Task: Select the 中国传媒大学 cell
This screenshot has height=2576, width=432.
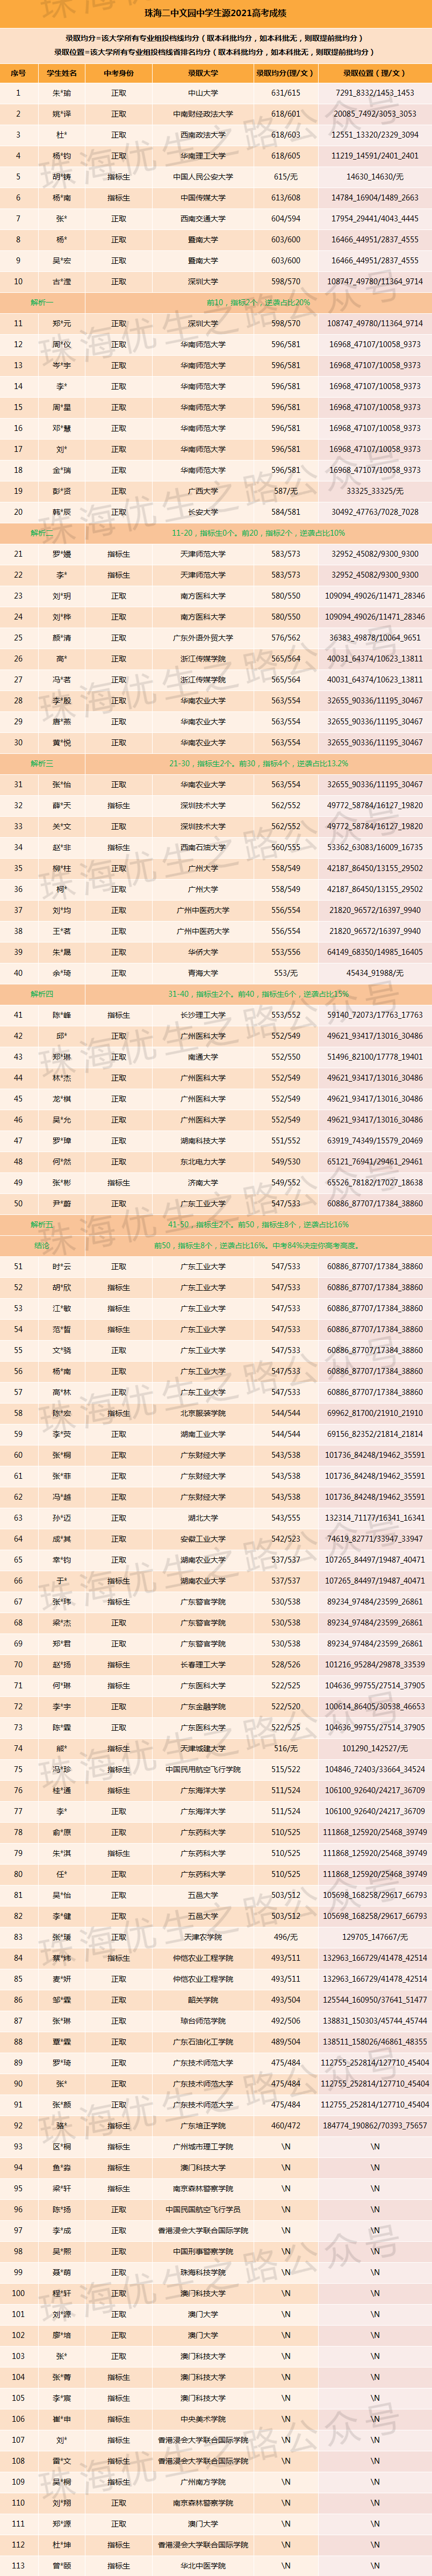Action: (x=203, y=198)
